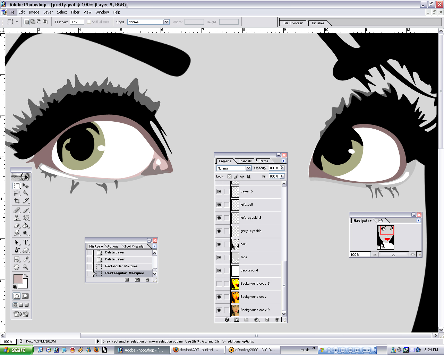The image size is (444, 355).
Task: Select the Paint Bucket tool
Action: (26, 226)
